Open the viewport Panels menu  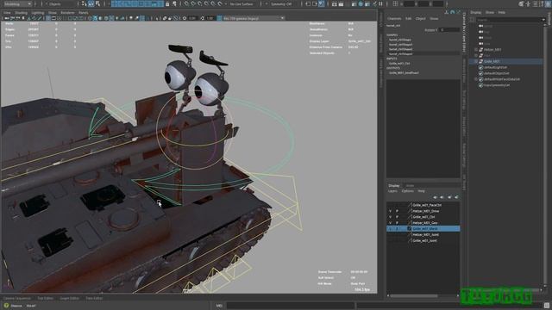pyautogui.click(x=84, y=13)
